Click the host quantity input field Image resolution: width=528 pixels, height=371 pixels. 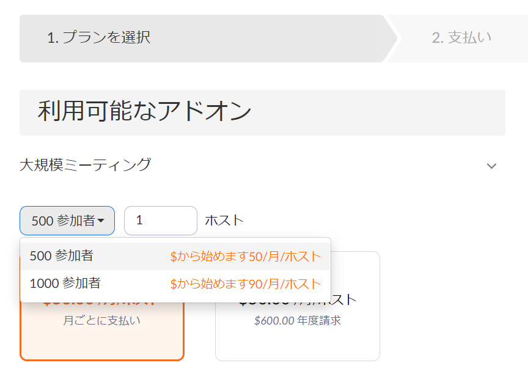point(160,221)
